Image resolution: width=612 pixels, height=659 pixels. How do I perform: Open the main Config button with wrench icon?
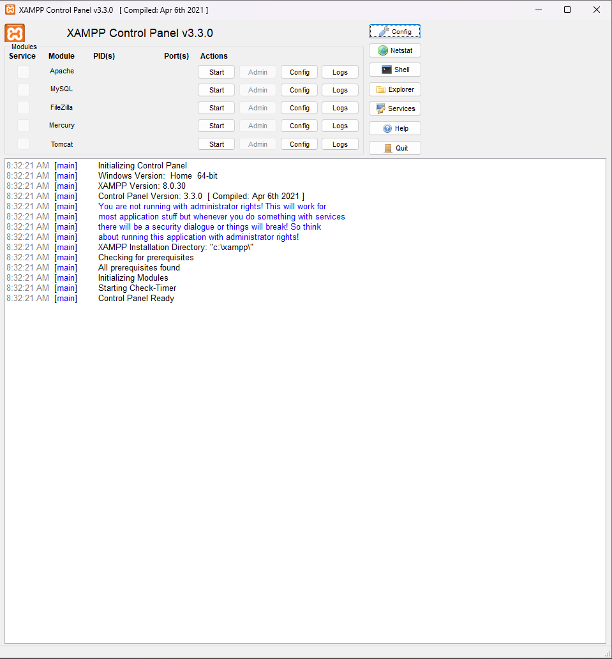pos(394,31)
